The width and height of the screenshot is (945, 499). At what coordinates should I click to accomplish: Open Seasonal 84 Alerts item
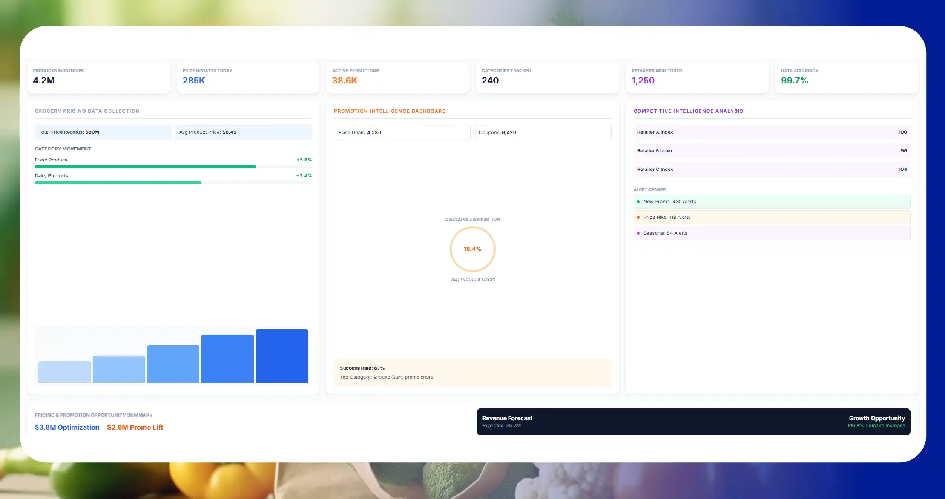click(x=772, y=233)
